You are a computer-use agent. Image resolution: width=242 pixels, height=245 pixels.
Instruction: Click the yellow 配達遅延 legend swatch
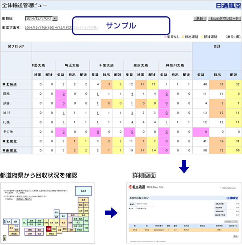coord(202,37)
